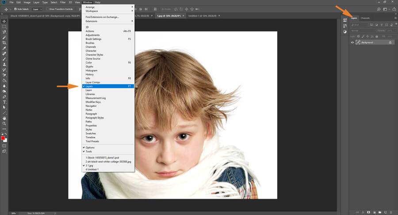This screenshot has width=398, height=215.
Task: Expand the Workspace submenu
Action: [x=108, y=11]
